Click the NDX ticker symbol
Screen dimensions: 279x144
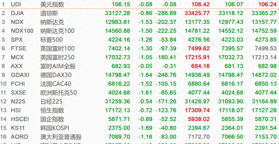[x=17, y=22]
